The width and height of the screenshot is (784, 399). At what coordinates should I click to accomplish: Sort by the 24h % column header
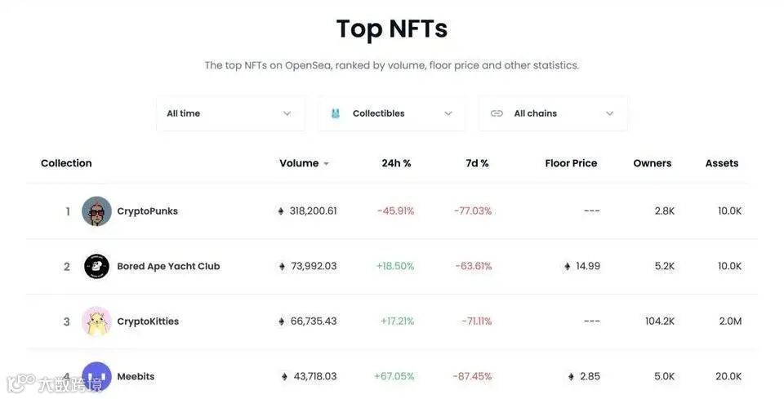396,163
